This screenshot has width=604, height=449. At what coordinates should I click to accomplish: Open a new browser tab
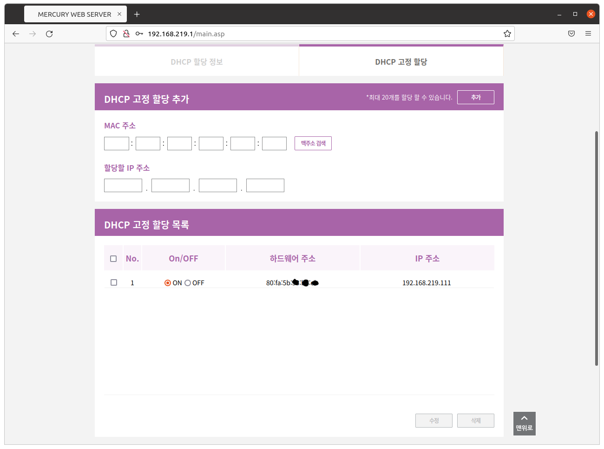click(137, 14)
